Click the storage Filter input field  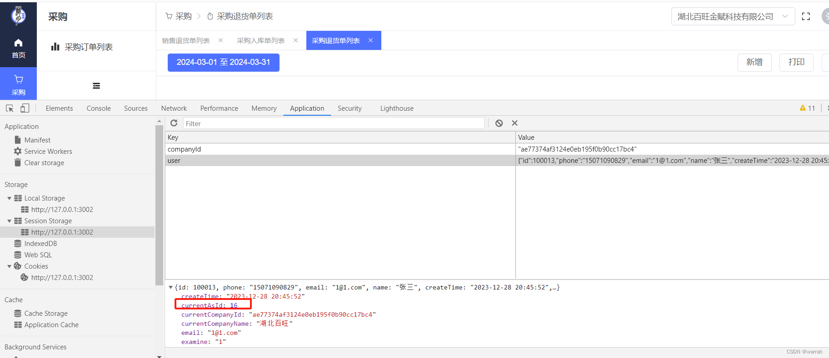pyautogui.click(x=334, y=123)
